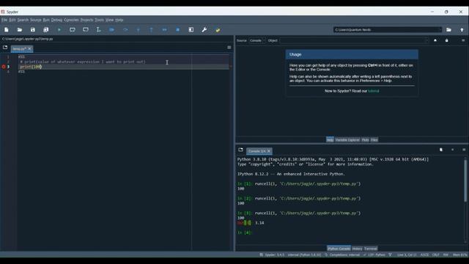The width and height of the screenshot is (469, 264).
Task: Run the current cell
Action: coord(73,29)
